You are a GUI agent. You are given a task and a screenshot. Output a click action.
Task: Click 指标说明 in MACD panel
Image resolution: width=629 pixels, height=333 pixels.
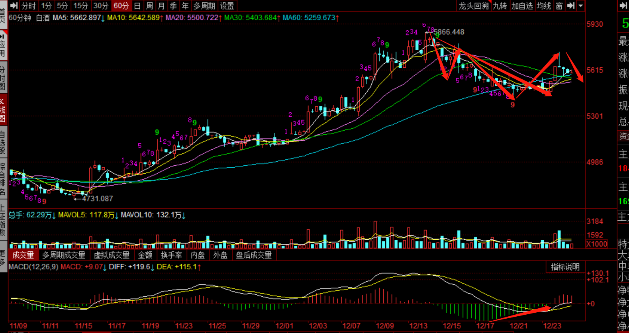click(565, 267)
